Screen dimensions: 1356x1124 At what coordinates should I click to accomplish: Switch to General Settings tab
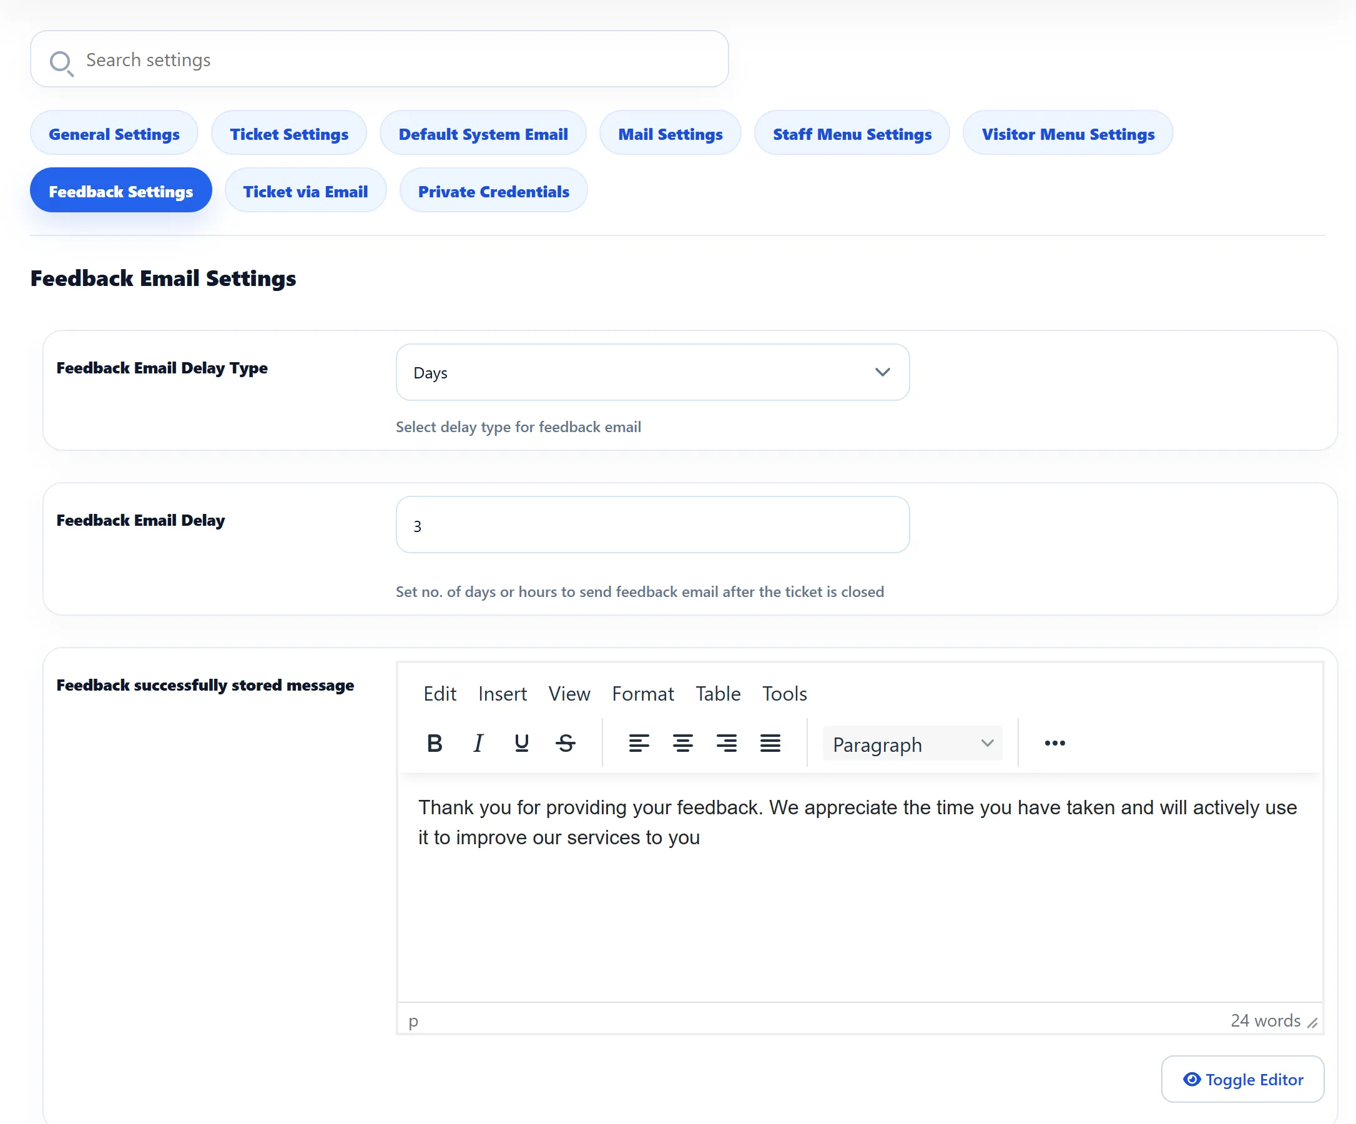114,134
